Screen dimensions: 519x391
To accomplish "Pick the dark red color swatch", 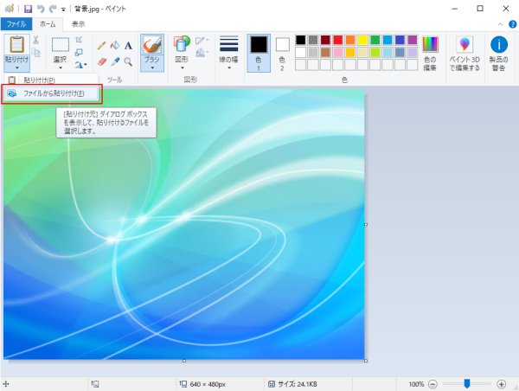I will [325, 40].
